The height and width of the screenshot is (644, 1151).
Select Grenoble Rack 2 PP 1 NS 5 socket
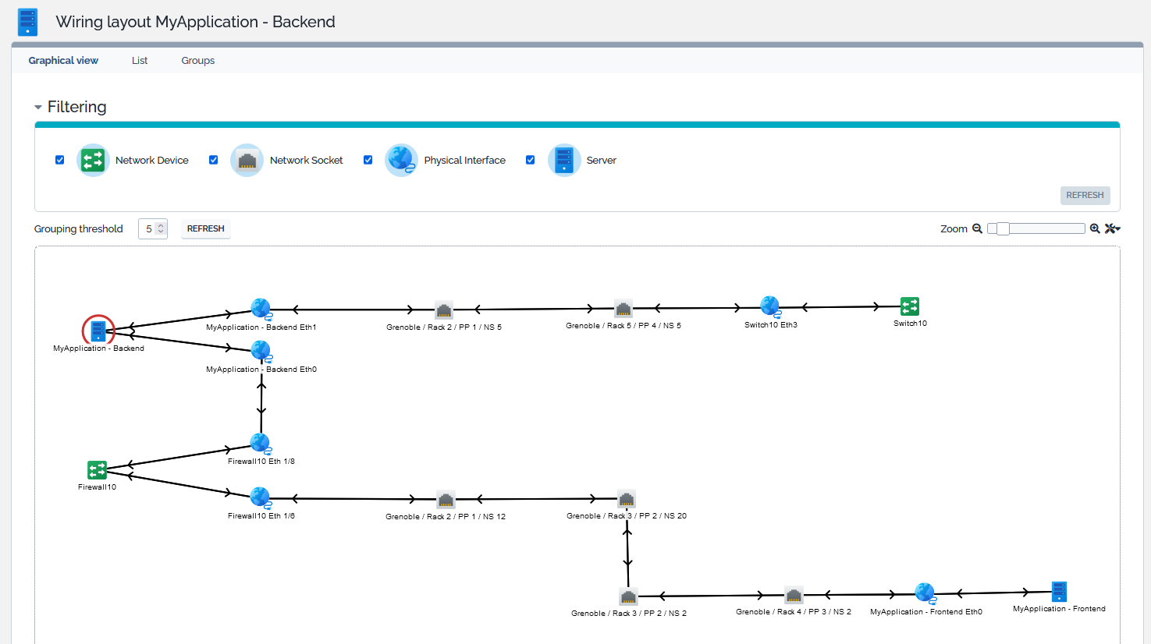(443, 310)
